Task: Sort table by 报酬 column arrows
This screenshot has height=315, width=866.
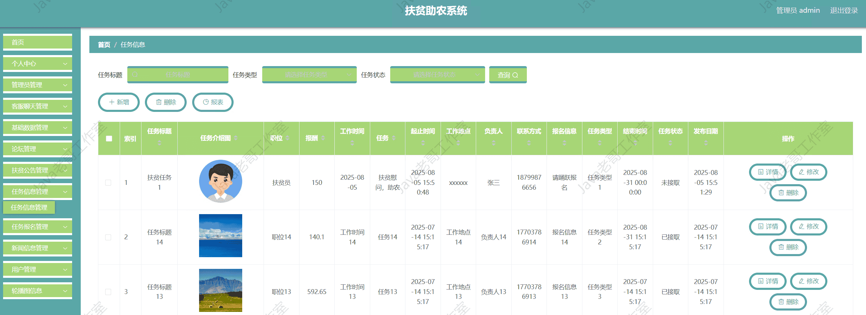Action: [x=323, y=138]
